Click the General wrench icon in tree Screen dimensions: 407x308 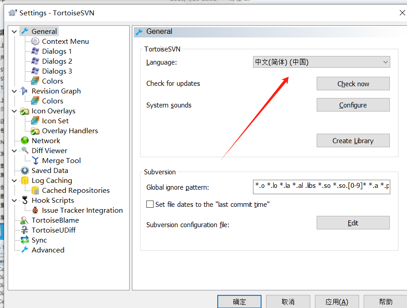pos(25,32)
